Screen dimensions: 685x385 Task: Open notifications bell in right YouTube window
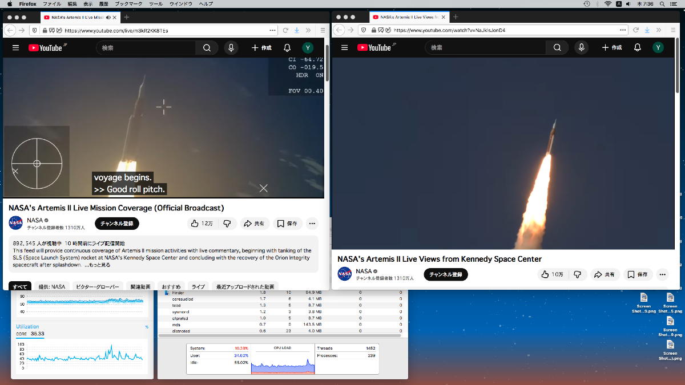point(638,48)
